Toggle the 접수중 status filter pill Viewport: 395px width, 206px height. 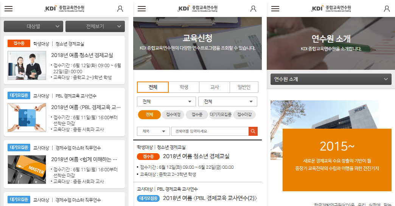click(197, 115)
